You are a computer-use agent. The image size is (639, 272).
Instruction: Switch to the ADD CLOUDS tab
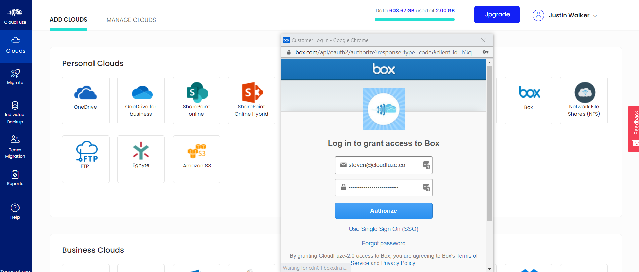click(69, 20)
